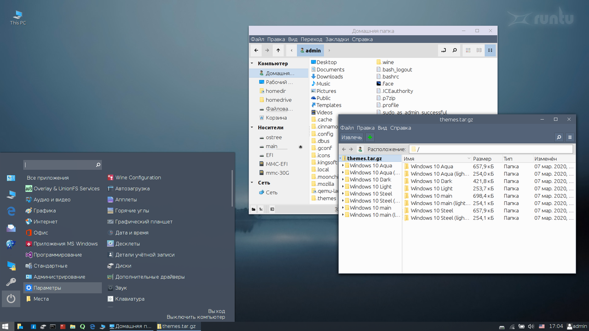
Task: Launch terminal from the taskbar
Action: point(53,326)
